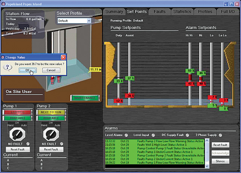Image resolution: width=241 pixels, height=173 pixels.
Task: Confirm new value with OK button
Action: tap(28, 70)
